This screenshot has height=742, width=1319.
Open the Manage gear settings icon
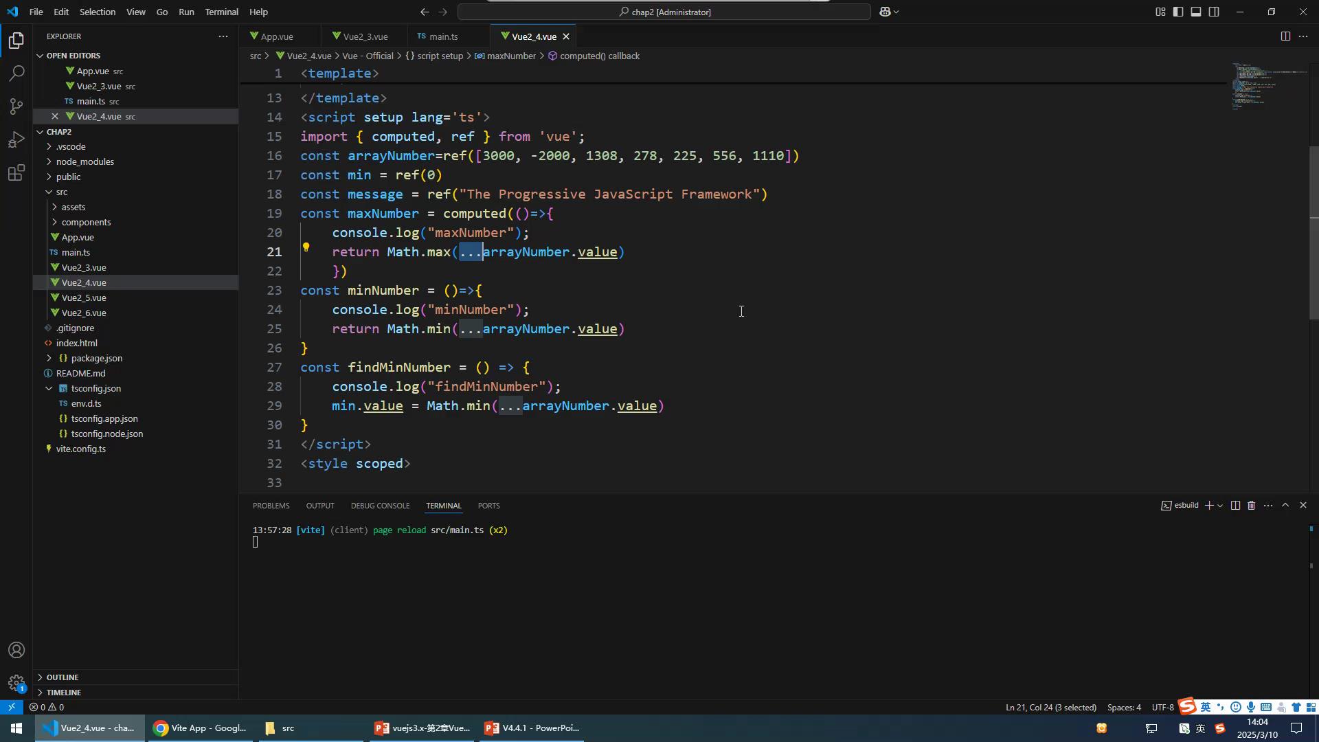click(x=16, y=683)
